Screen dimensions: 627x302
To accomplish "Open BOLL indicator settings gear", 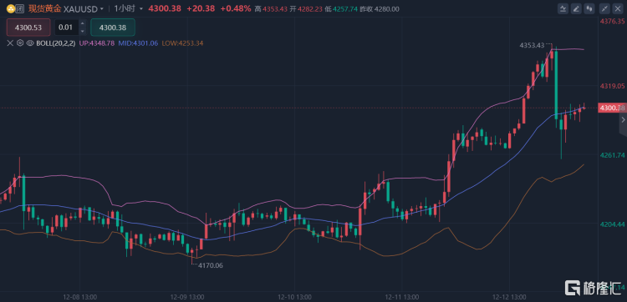I will click(x=20, y=43).
